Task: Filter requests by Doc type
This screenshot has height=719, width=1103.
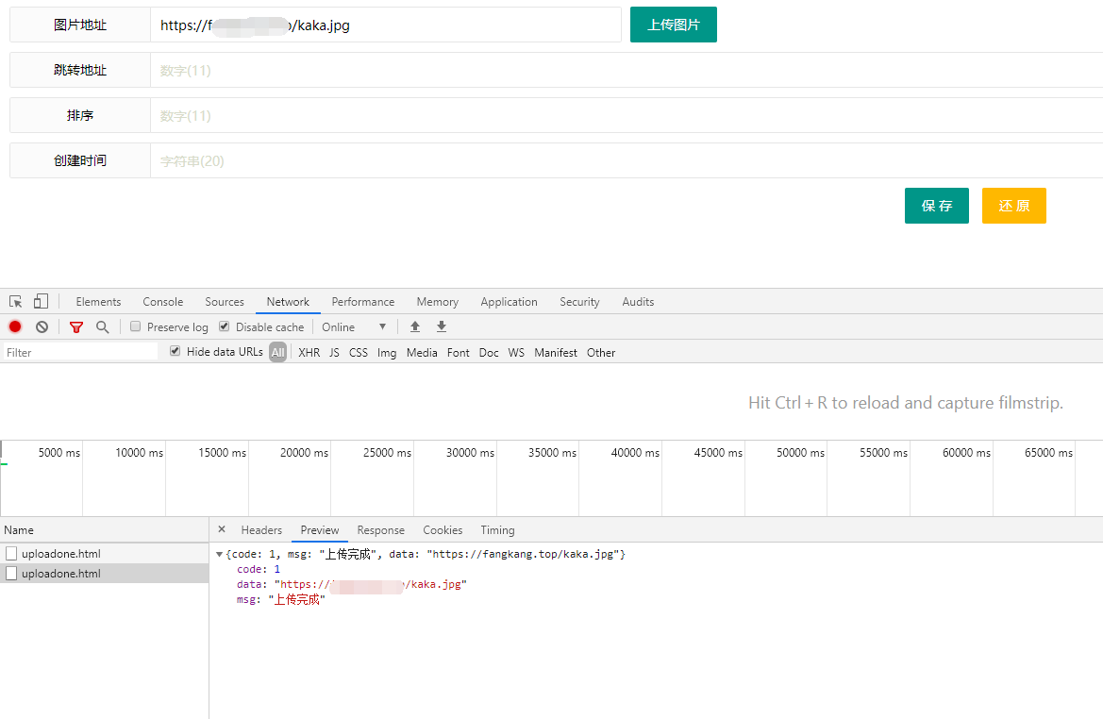Action: 489,353
